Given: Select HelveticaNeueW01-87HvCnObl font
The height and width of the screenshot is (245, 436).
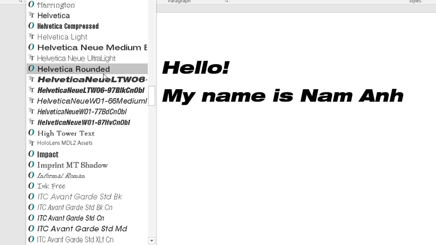Looking at the screenshot, I should point(87,122).
